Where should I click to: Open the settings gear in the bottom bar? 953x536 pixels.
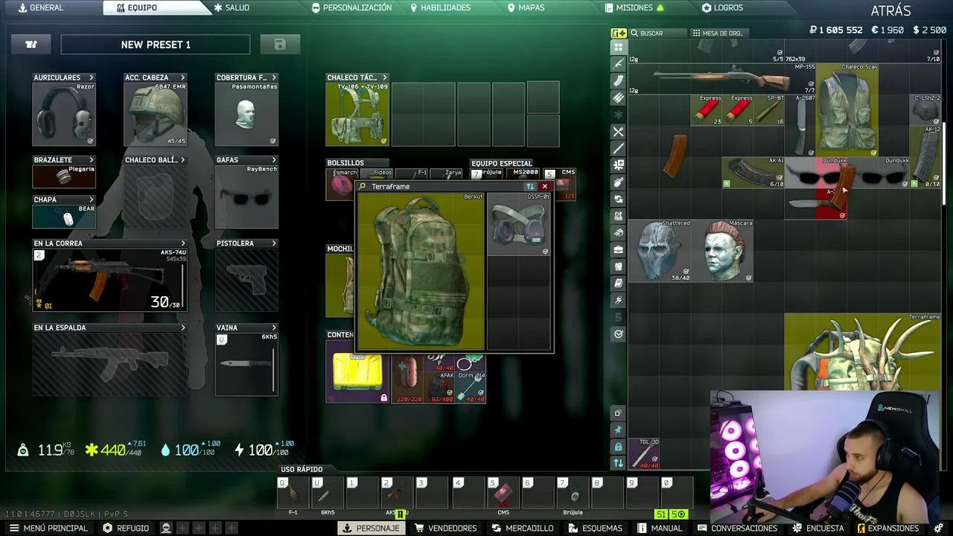(x=940, y=528)
